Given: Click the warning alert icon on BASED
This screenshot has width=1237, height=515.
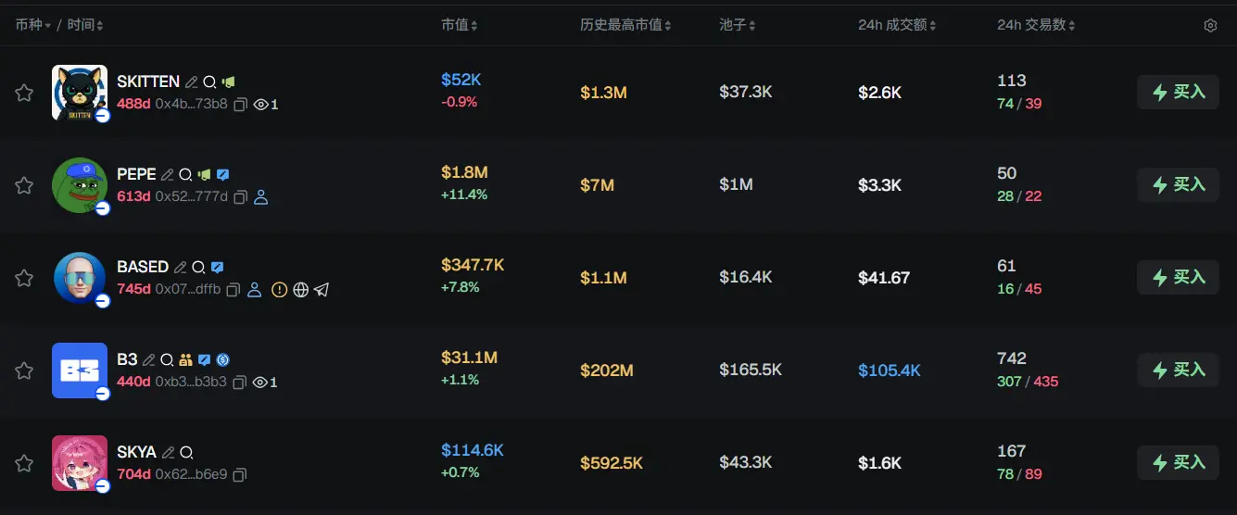Looking at the screenshot, I should coord(280,290).
